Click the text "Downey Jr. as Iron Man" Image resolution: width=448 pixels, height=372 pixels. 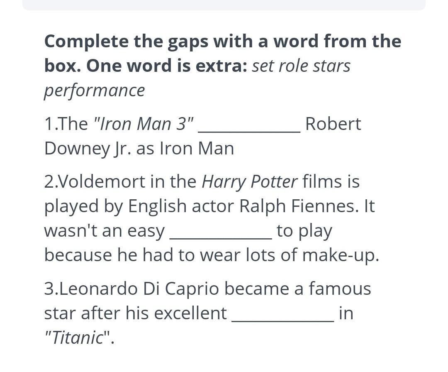(139, 149)
